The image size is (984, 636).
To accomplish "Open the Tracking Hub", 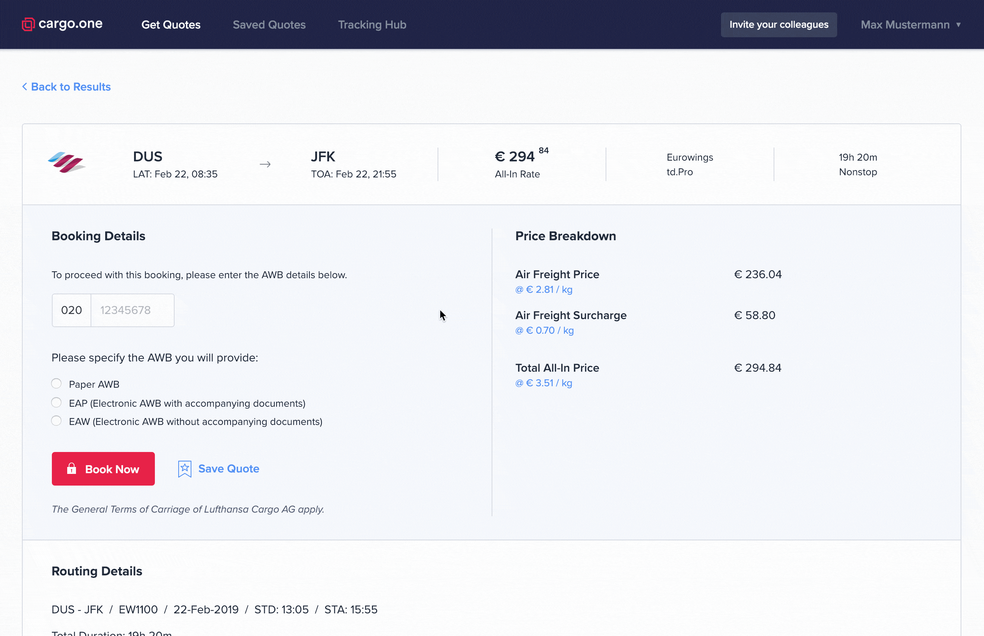I will pyautogui.click(x=371, y=24).
